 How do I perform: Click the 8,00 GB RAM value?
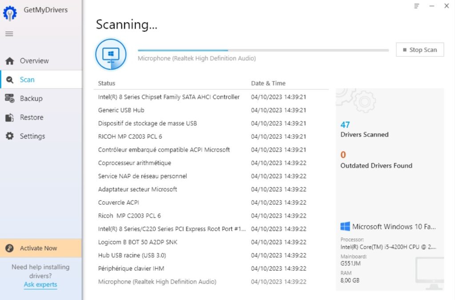[350, 280]
